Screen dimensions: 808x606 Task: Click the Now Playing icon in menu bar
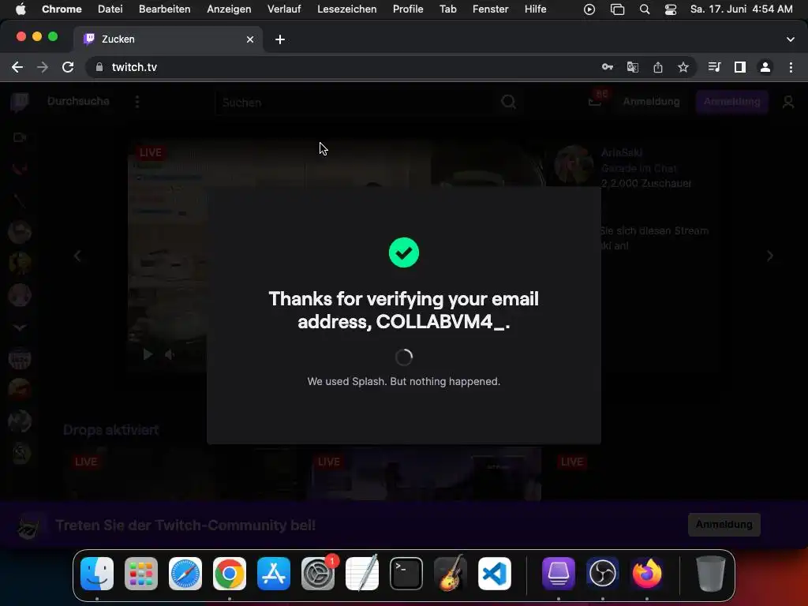click(x=589, y=9)
